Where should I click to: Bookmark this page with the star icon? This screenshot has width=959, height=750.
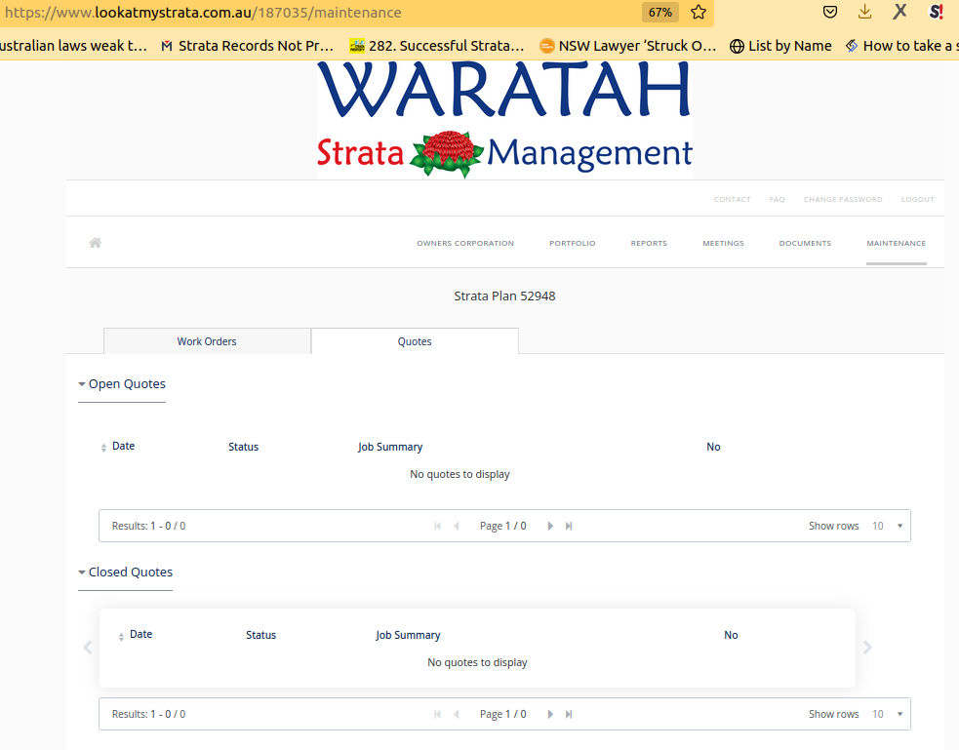699,13
